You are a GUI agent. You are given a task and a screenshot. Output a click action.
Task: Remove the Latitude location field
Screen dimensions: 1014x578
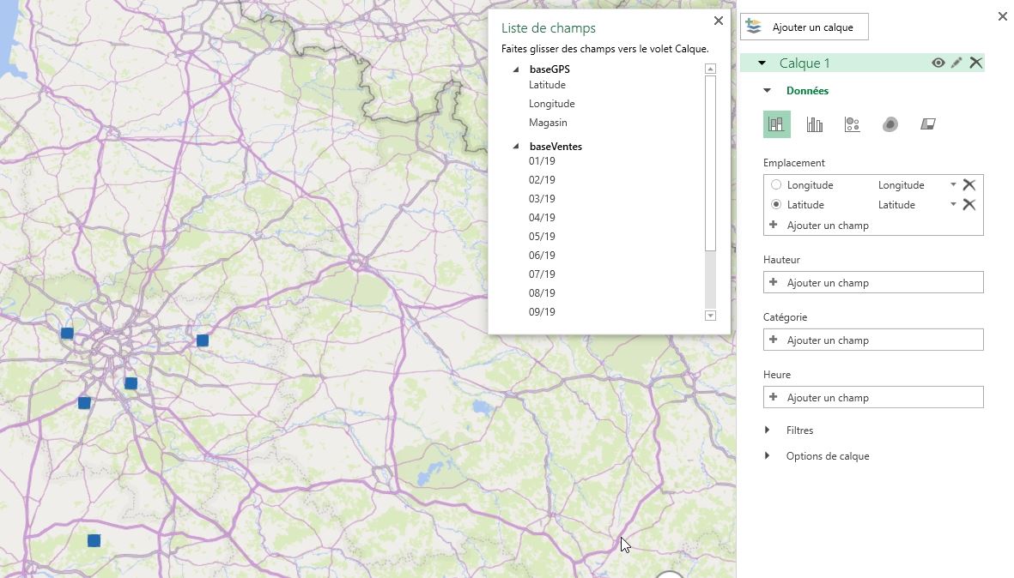968,205
